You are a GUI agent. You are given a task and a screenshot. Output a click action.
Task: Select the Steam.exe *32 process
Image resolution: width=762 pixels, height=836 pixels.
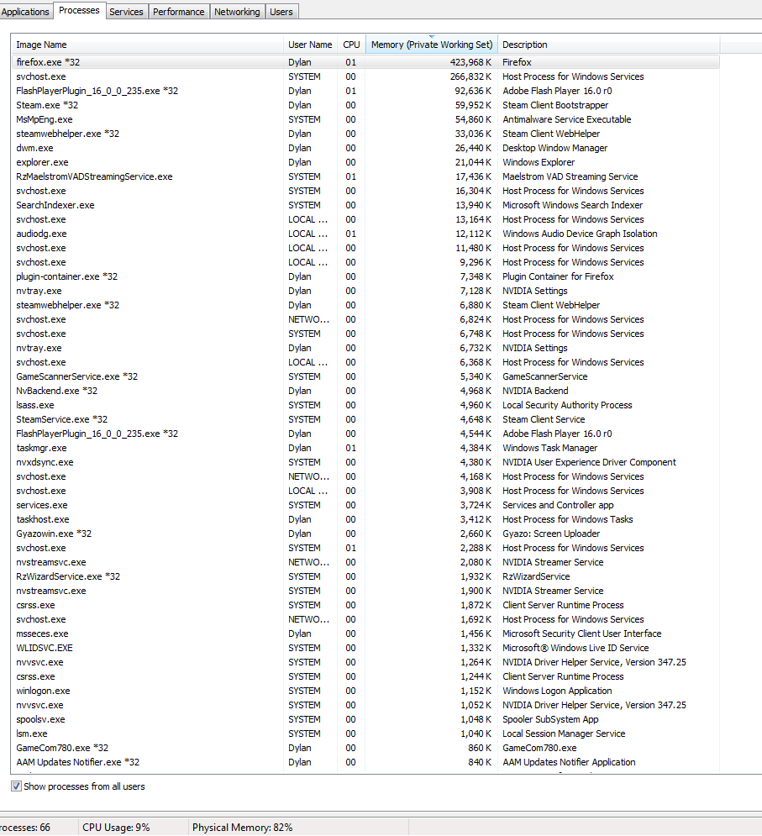[365, 105]
